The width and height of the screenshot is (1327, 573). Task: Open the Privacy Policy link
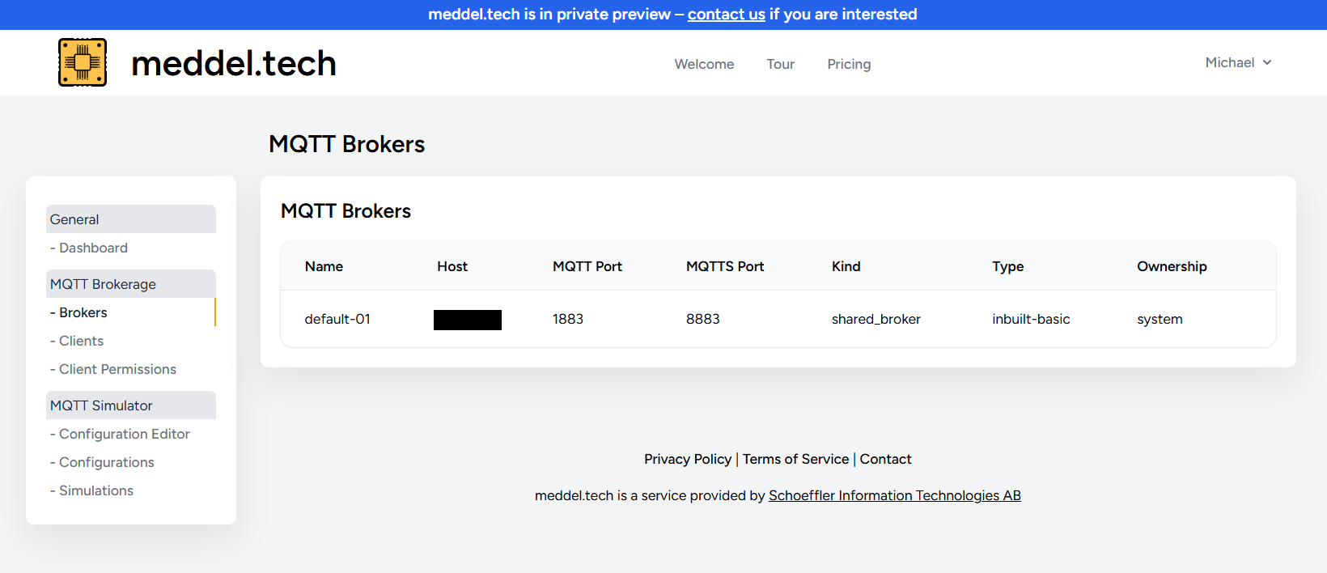pyautogui.click(x=688, y=459)
